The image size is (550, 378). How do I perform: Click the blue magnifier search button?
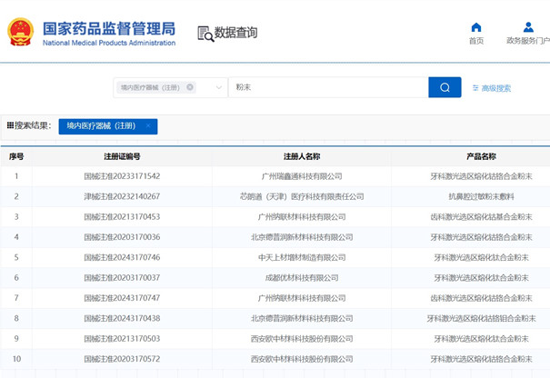point(445,87)
